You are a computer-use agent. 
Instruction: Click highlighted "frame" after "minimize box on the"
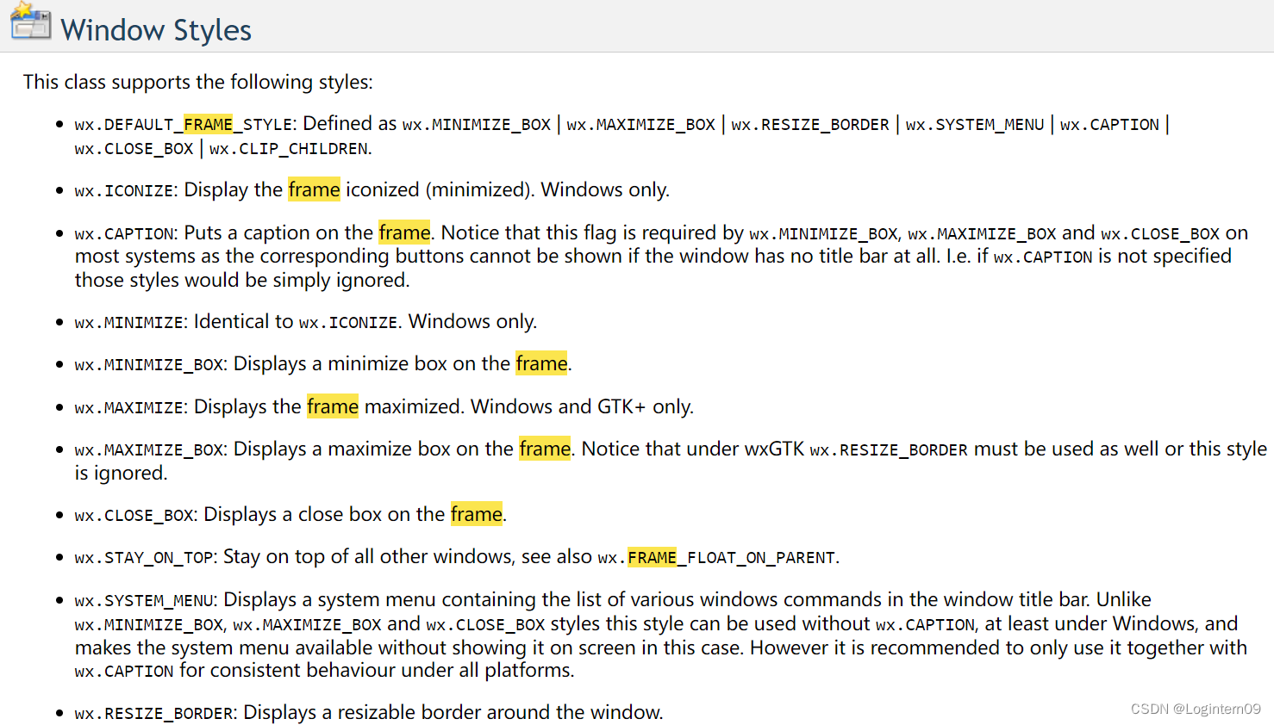[541, 363]
